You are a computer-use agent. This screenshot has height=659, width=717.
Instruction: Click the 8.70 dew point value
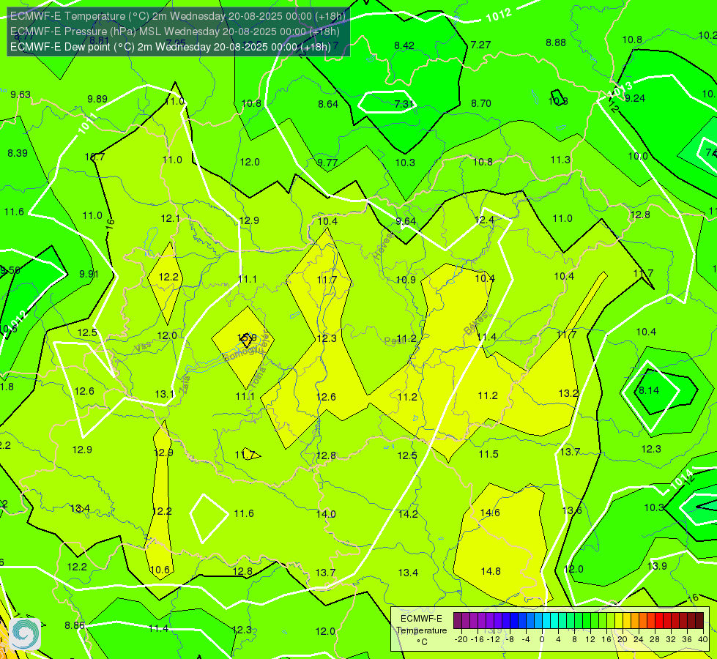pyautogui.click(x=481, y=103)
